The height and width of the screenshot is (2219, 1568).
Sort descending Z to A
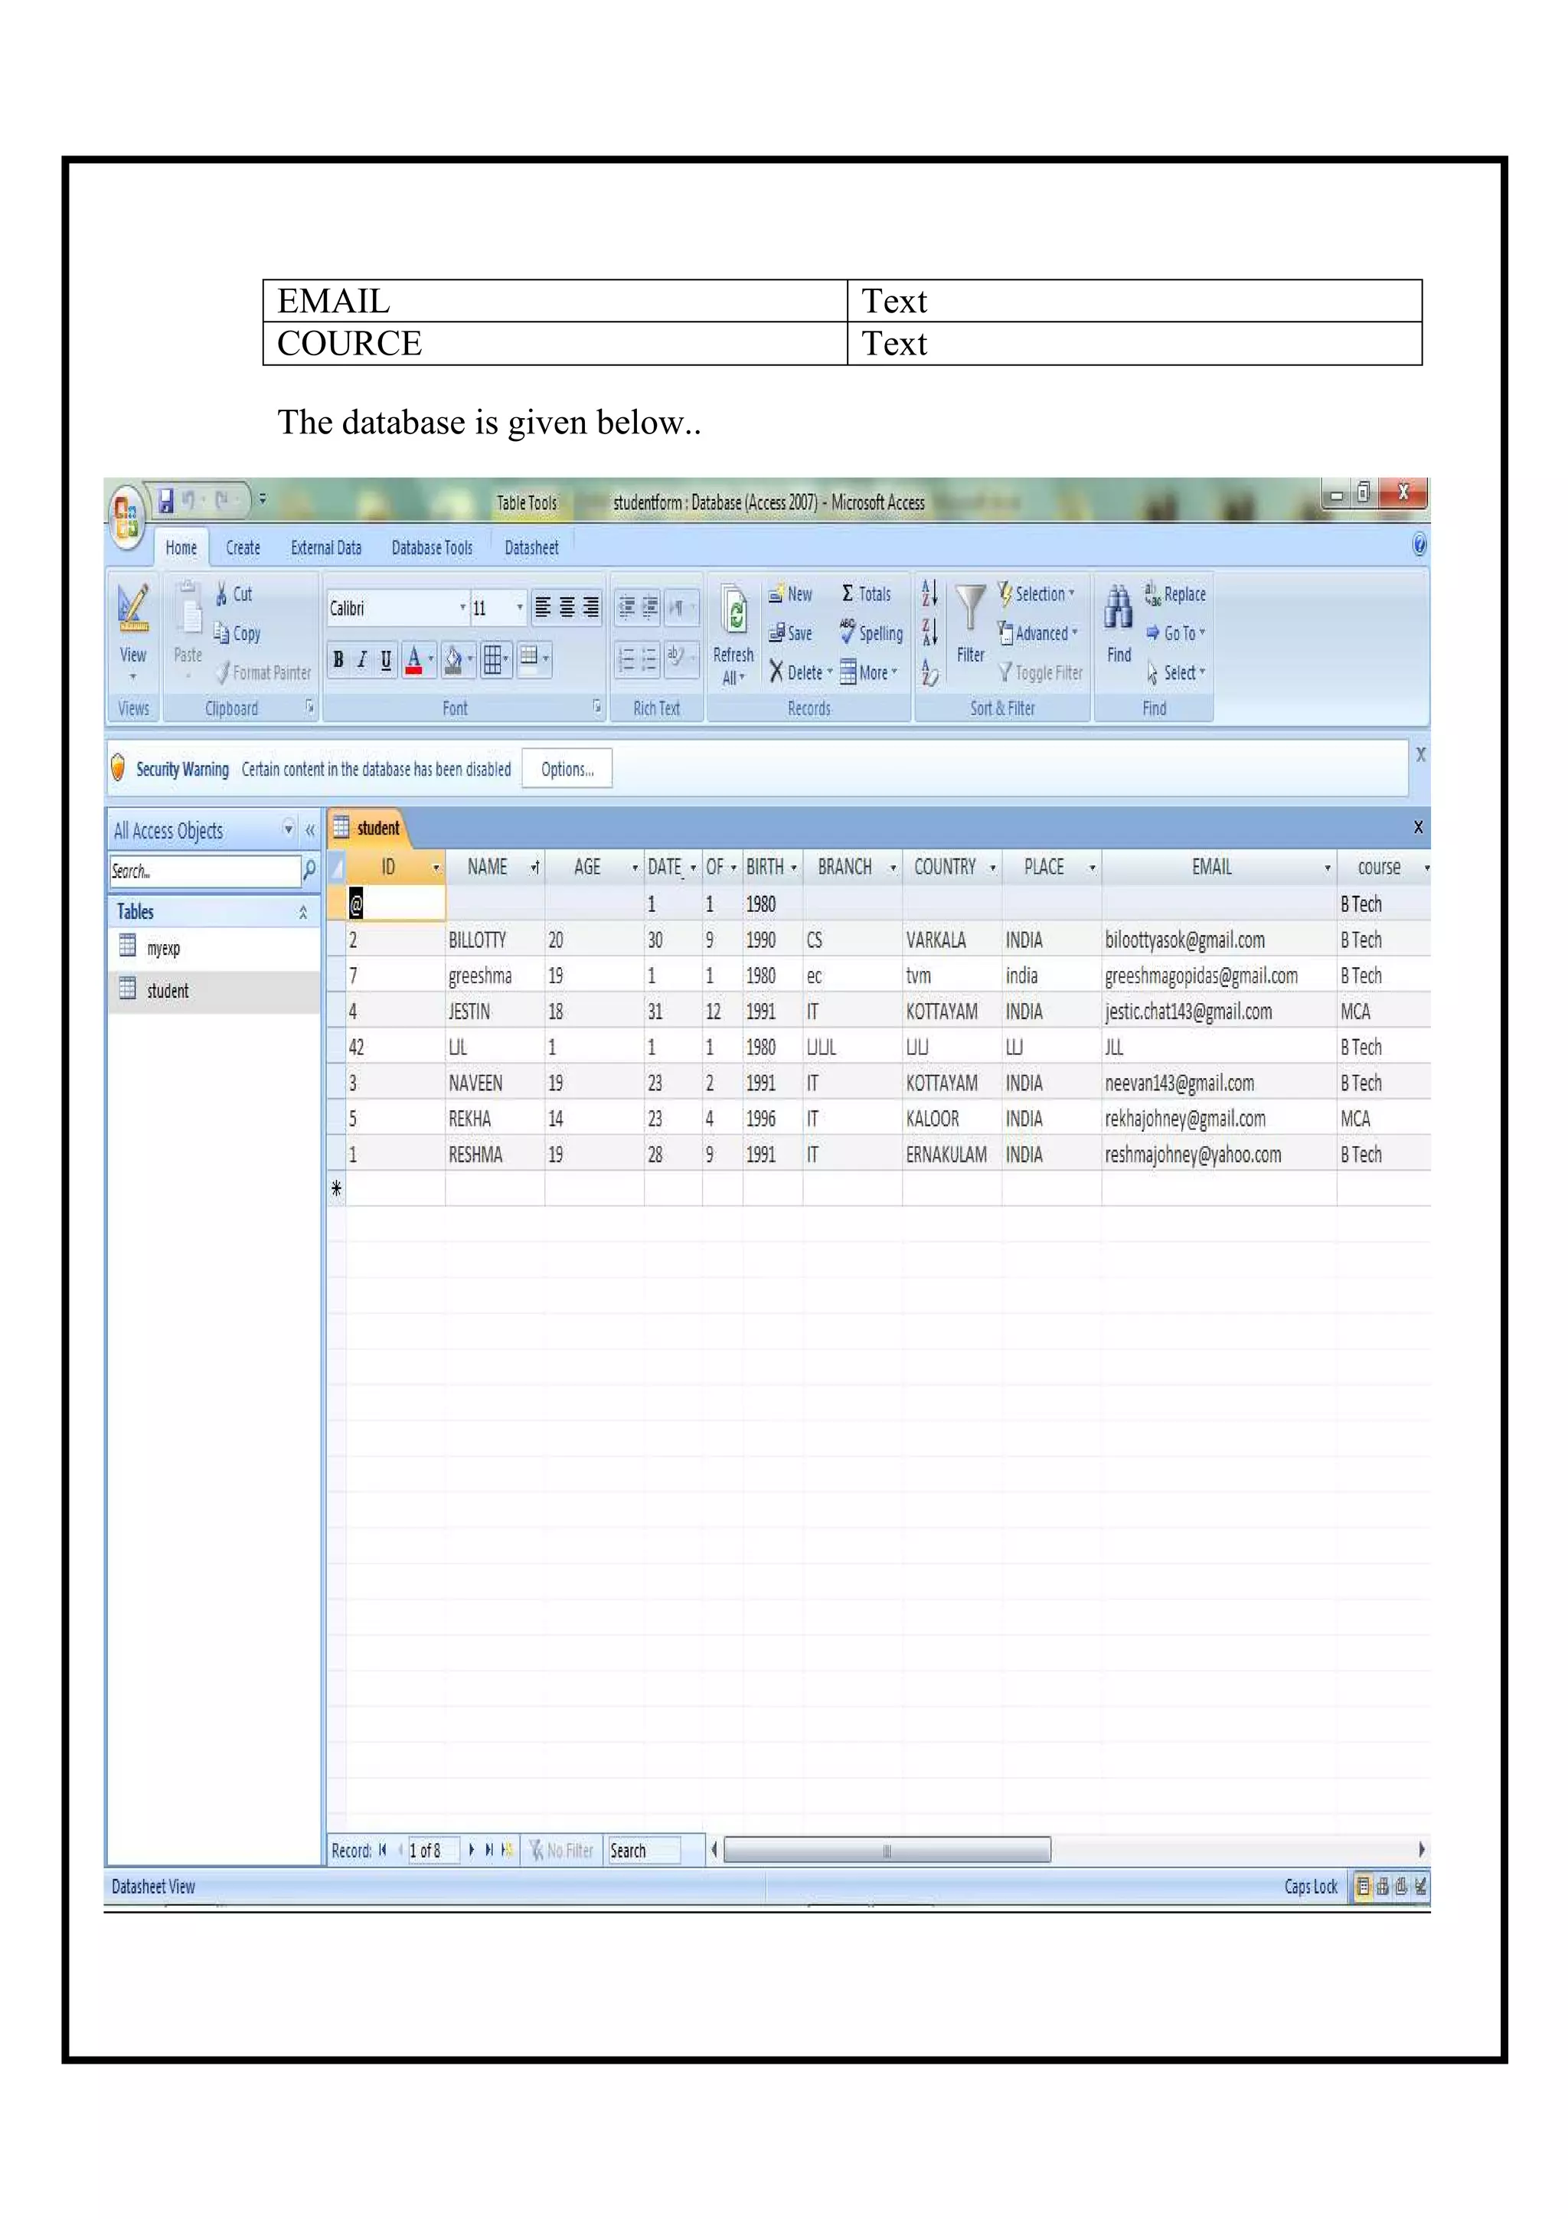tap(929, 632)
